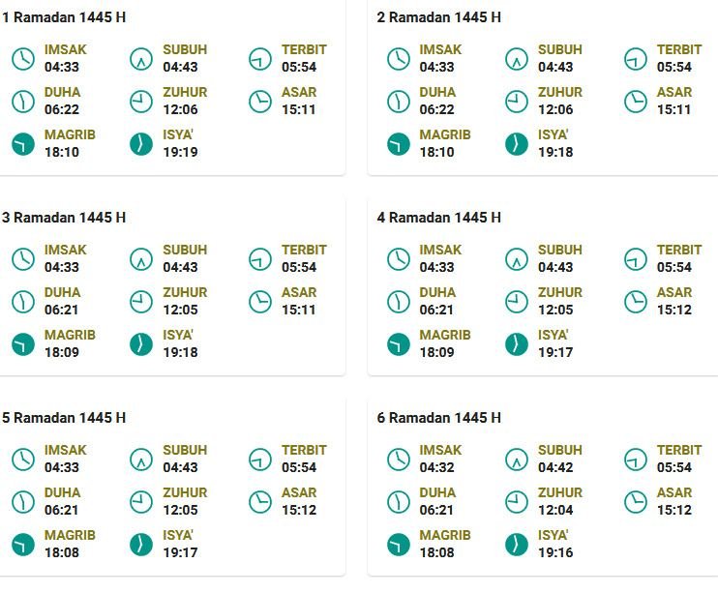Click the Duha clock icon for 6 Ramadan
Screen dimensions: 718x593
tap(399, 501)
